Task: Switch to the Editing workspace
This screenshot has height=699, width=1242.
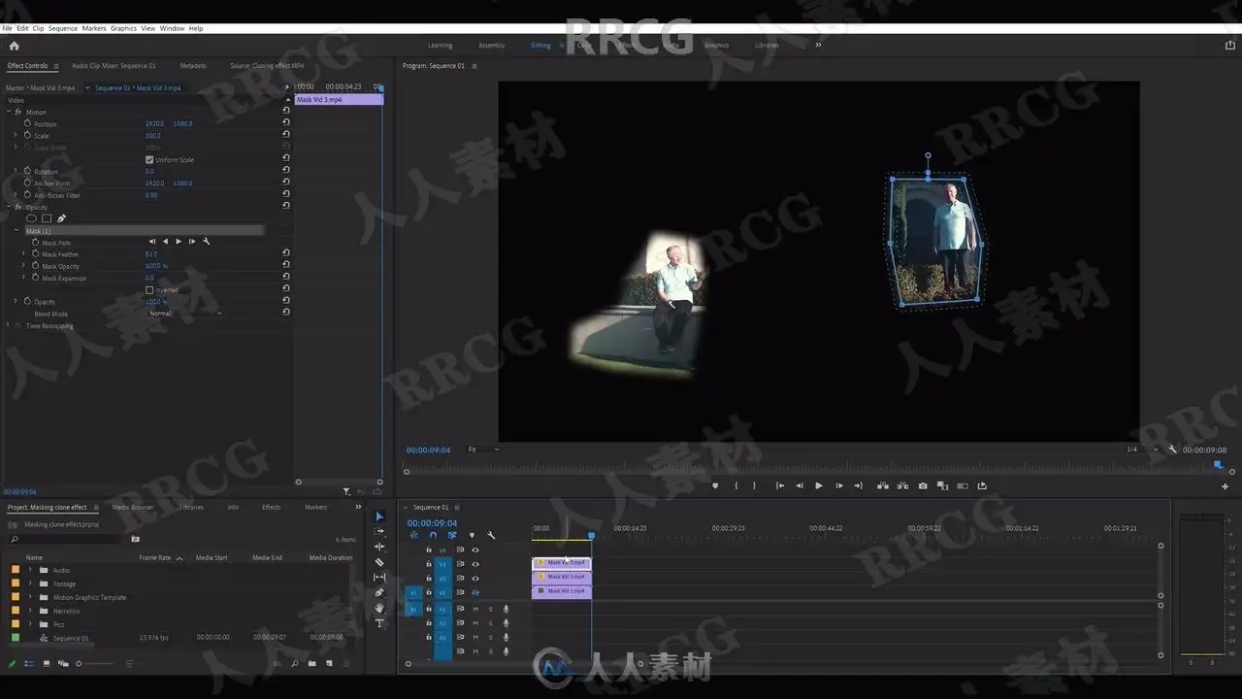Action: [540, 46]
